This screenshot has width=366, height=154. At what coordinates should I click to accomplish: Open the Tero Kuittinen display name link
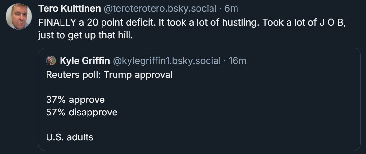pyautogui.click(x=69, y=8)
